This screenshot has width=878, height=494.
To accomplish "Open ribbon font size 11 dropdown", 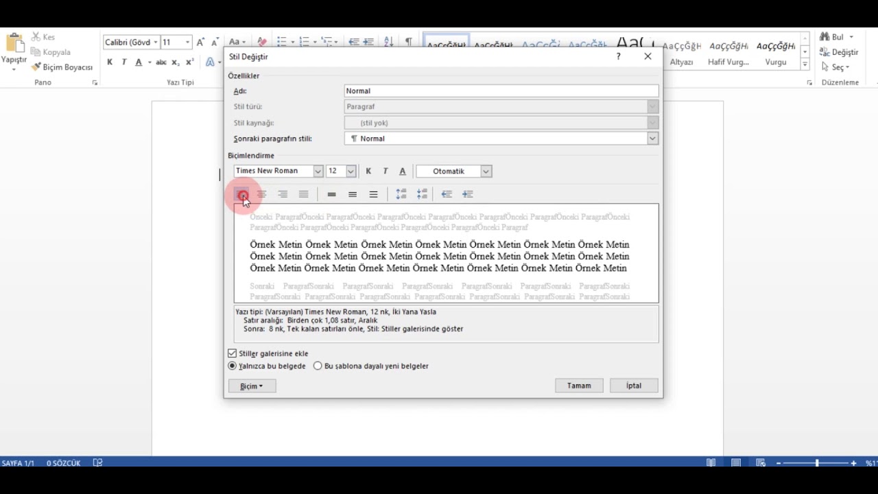I will (x=187, y=43).
